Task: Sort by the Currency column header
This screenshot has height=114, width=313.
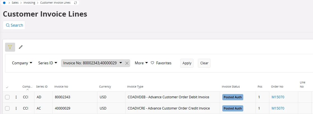Action: [105, 87]
